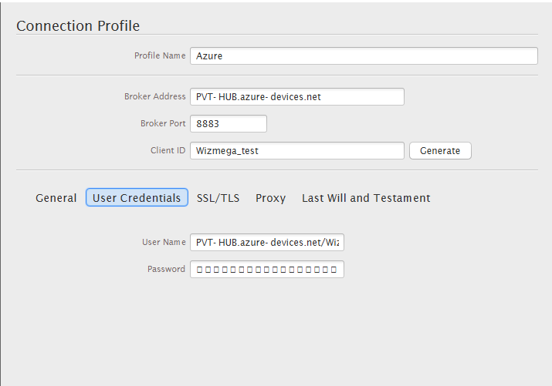Click the Generate button
This screenshot has width=552, height=386.
(440, 151)
